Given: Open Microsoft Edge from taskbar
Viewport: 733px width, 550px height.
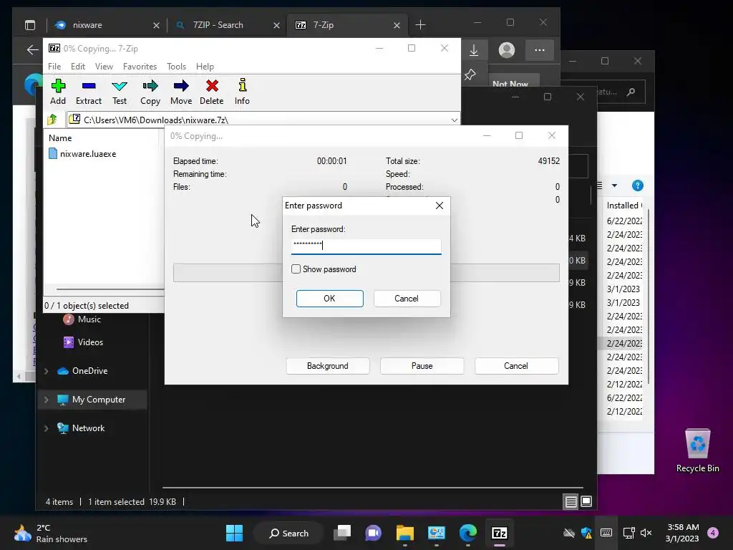Looking at the screenshot, I should [468, 533].
